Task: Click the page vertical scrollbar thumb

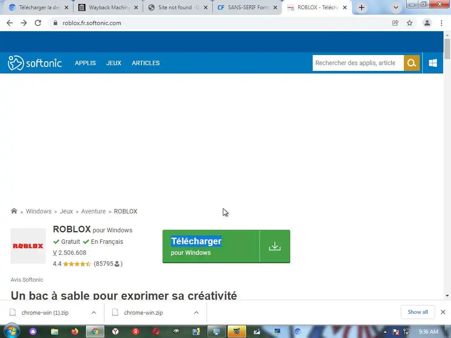Action: pyautogui.click(x=447, y=49)
